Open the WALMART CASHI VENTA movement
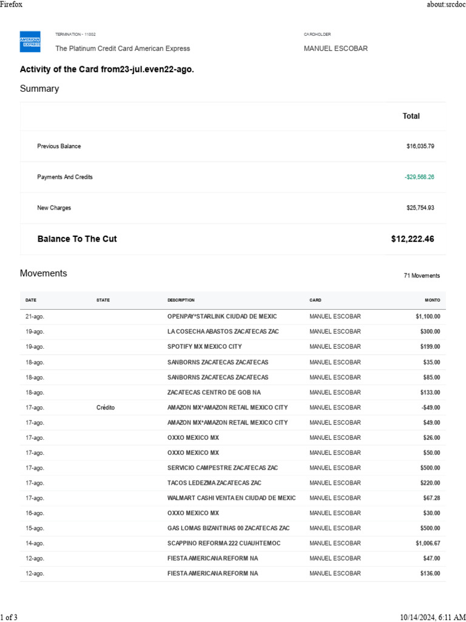The height and width of the screenshot is (622, 466). 231,498
